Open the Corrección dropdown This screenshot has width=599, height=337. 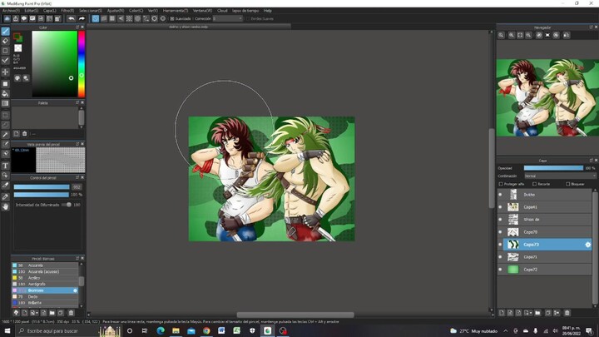pyautogui.click(x=228, y=18)
